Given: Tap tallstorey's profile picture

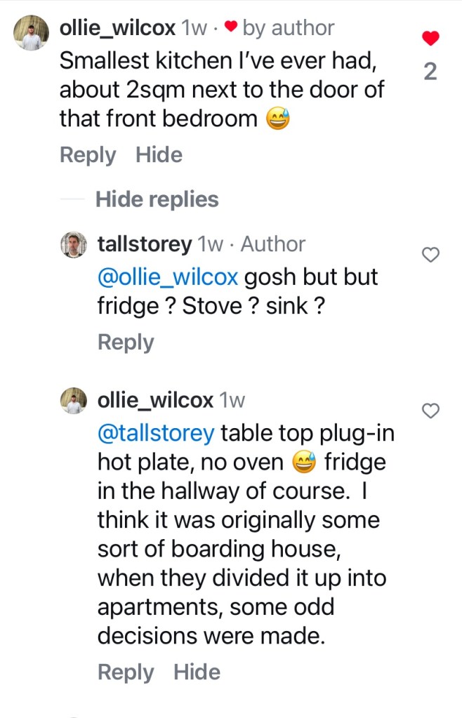Looking at the screenshot, I should click(74, 244).
